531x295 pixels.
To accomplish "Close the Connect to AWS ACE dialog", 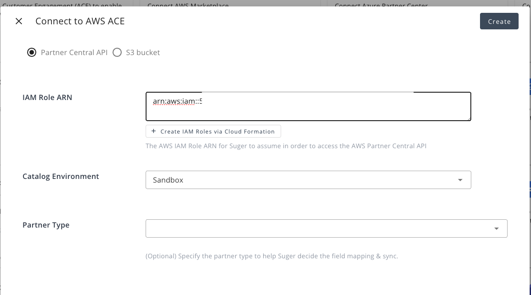I will pos(19,22).
